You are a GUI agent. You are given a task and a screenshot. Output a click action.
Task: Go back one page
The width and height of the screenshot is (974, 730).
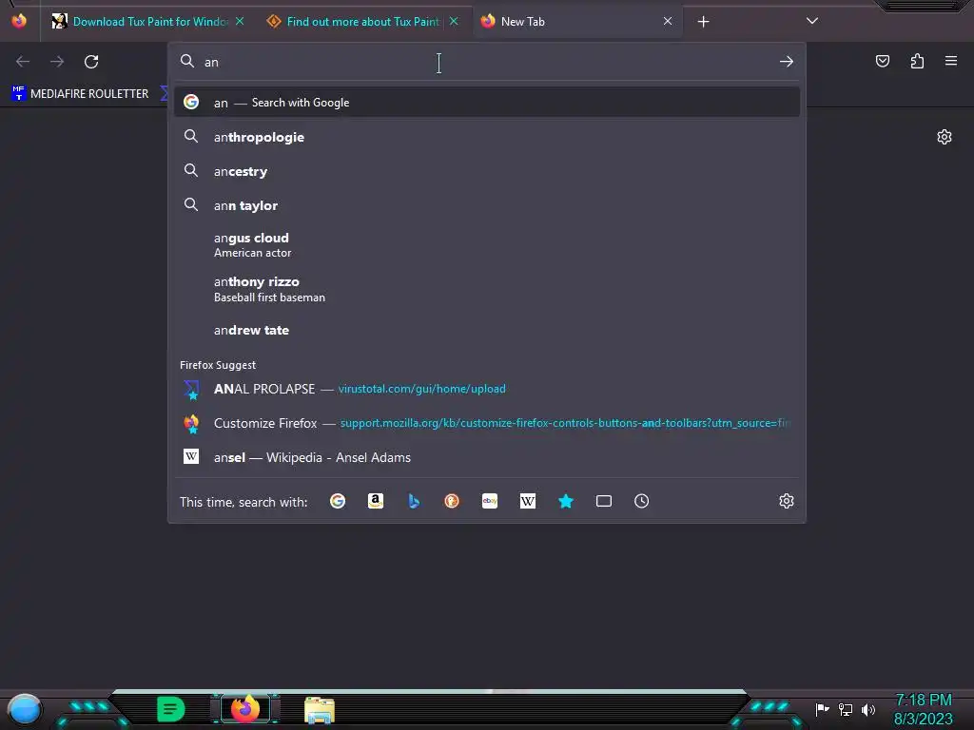point(23,62)
